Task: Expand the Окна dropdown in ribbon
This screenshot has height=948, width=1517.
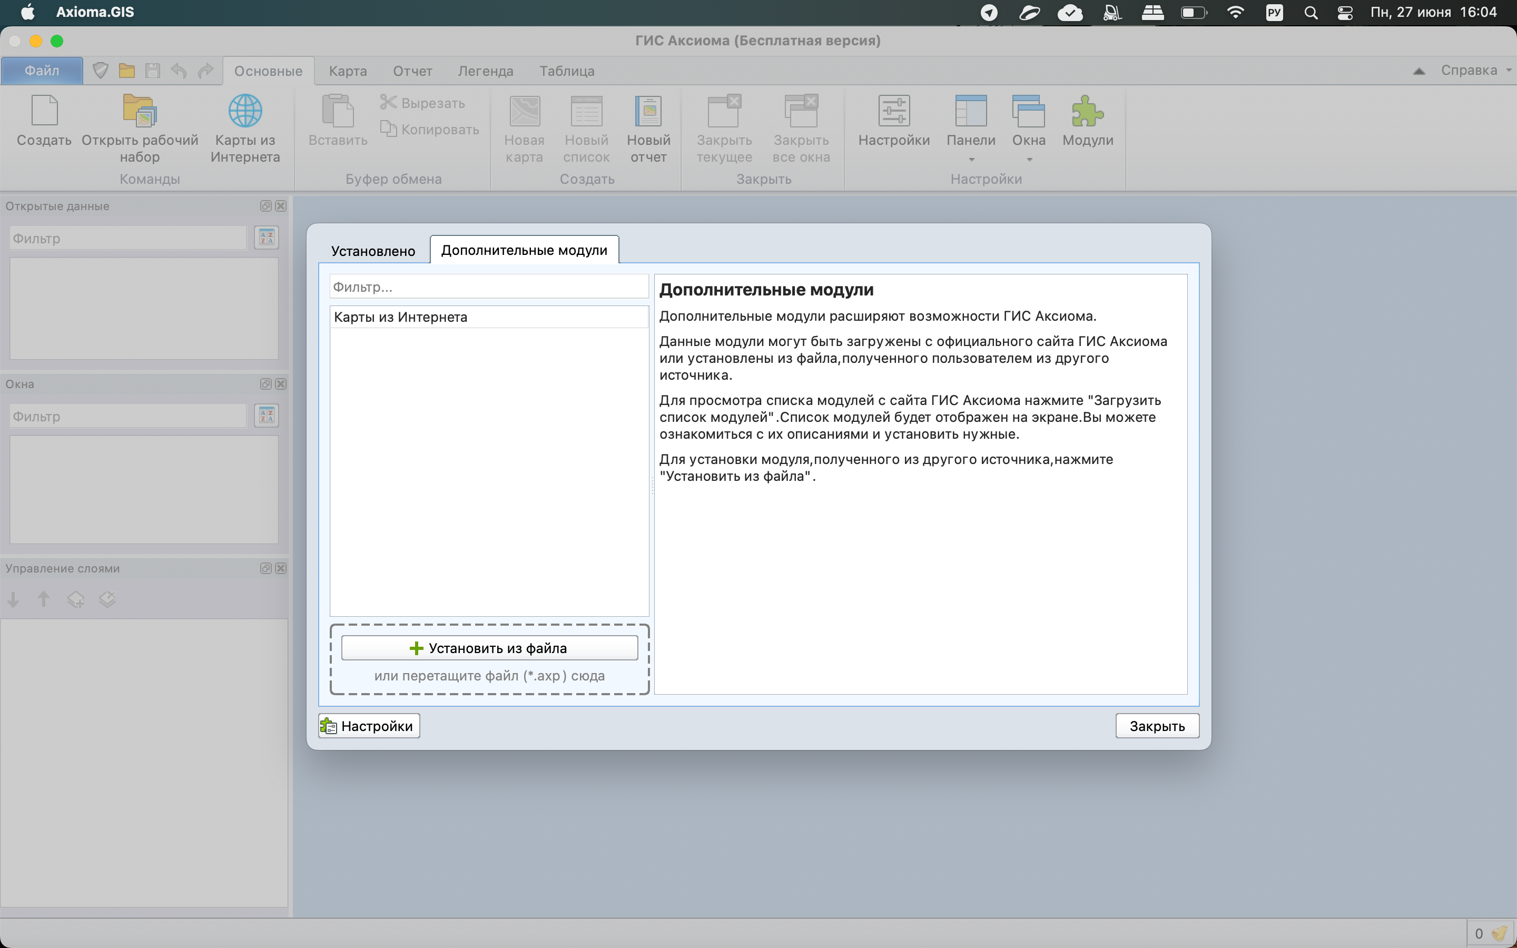Action: click(x=1029, y=159)
